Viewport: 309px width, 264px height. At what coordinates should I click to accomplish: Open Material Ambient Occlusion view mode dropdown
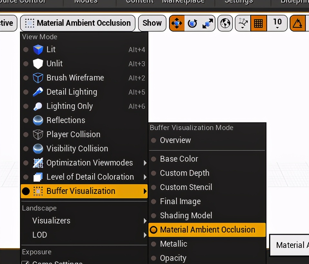(x=78, y=23)
